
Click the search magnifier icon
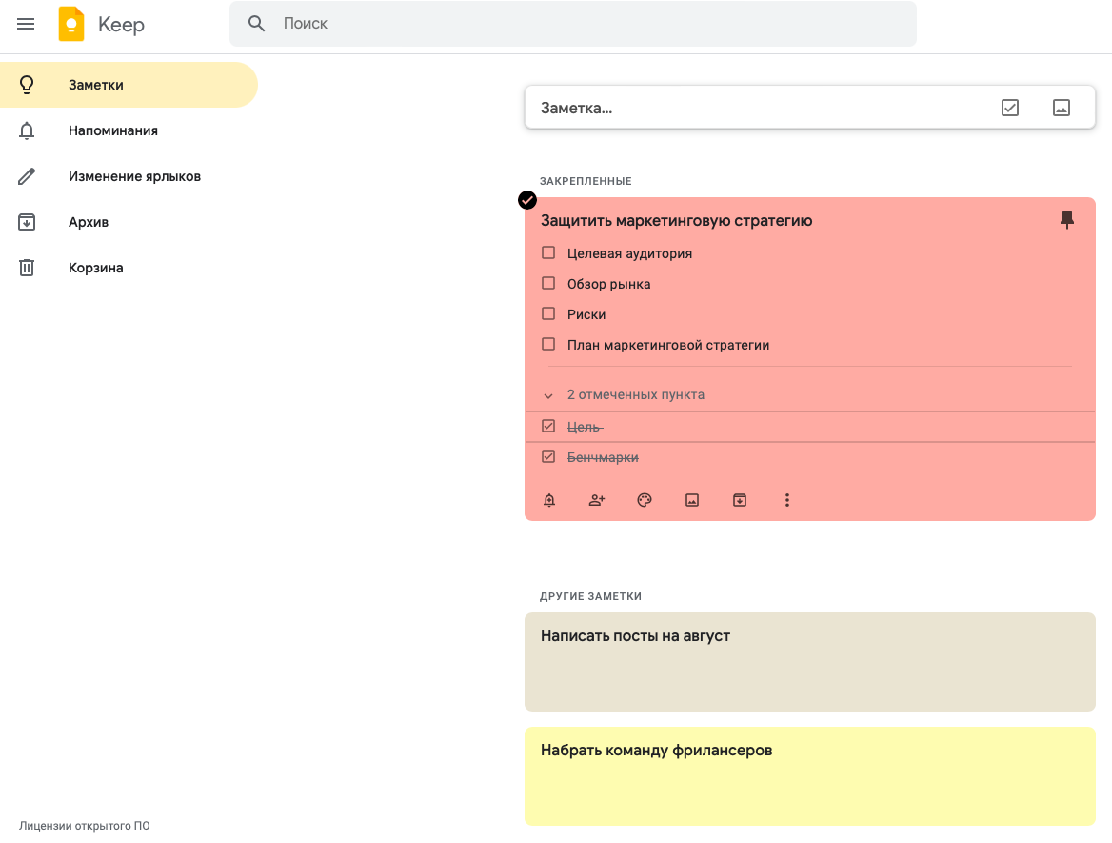click(x=257, y=24)
